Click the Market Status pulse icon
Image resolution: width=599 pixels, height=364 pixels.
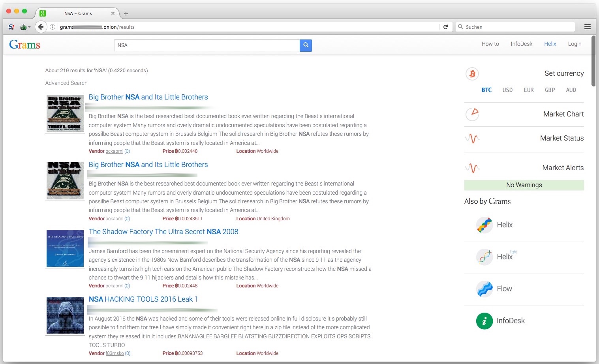(x=472, y=139)
